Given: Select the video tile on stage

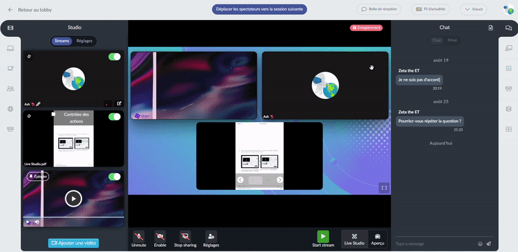Looking at the screenshot, I should (x=194, y=85).
